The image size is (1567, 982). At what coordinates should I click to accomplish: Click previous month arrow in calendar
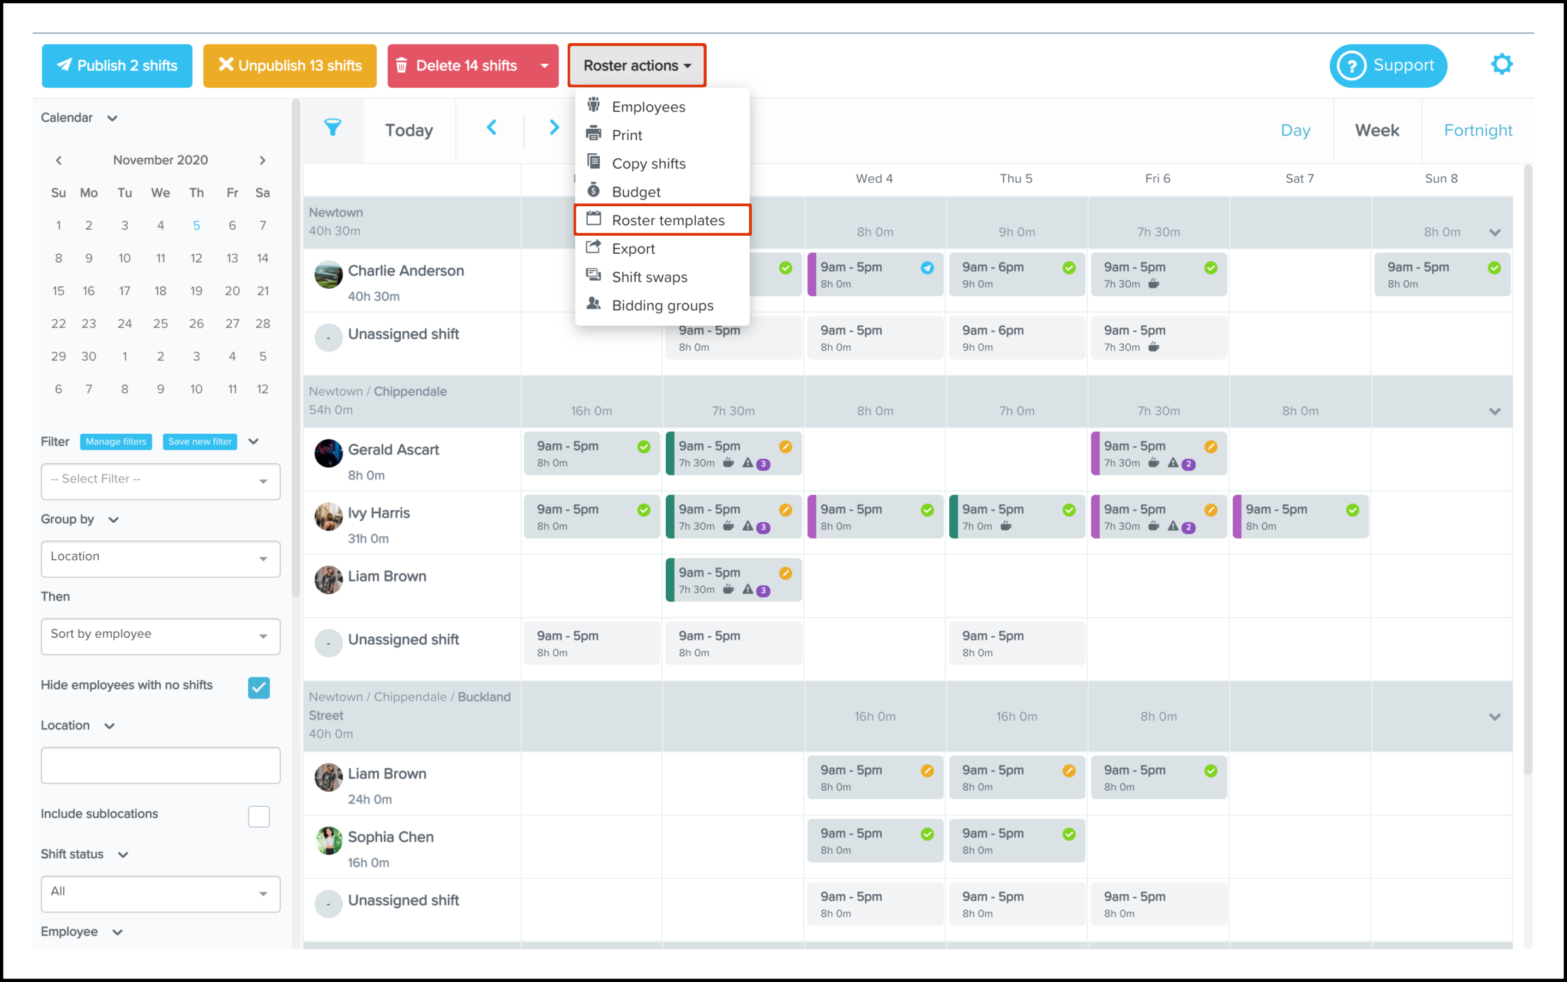point(58,160)
